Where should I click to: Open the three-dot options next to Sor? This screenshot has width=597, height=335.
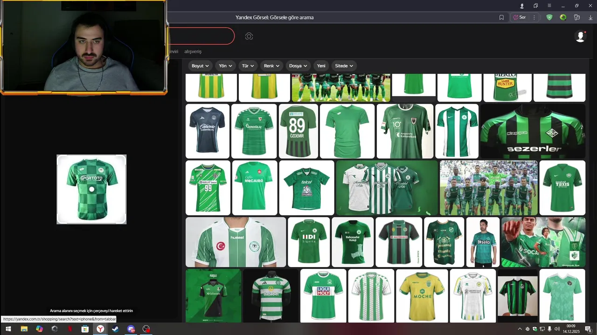[x=534, y=17]
